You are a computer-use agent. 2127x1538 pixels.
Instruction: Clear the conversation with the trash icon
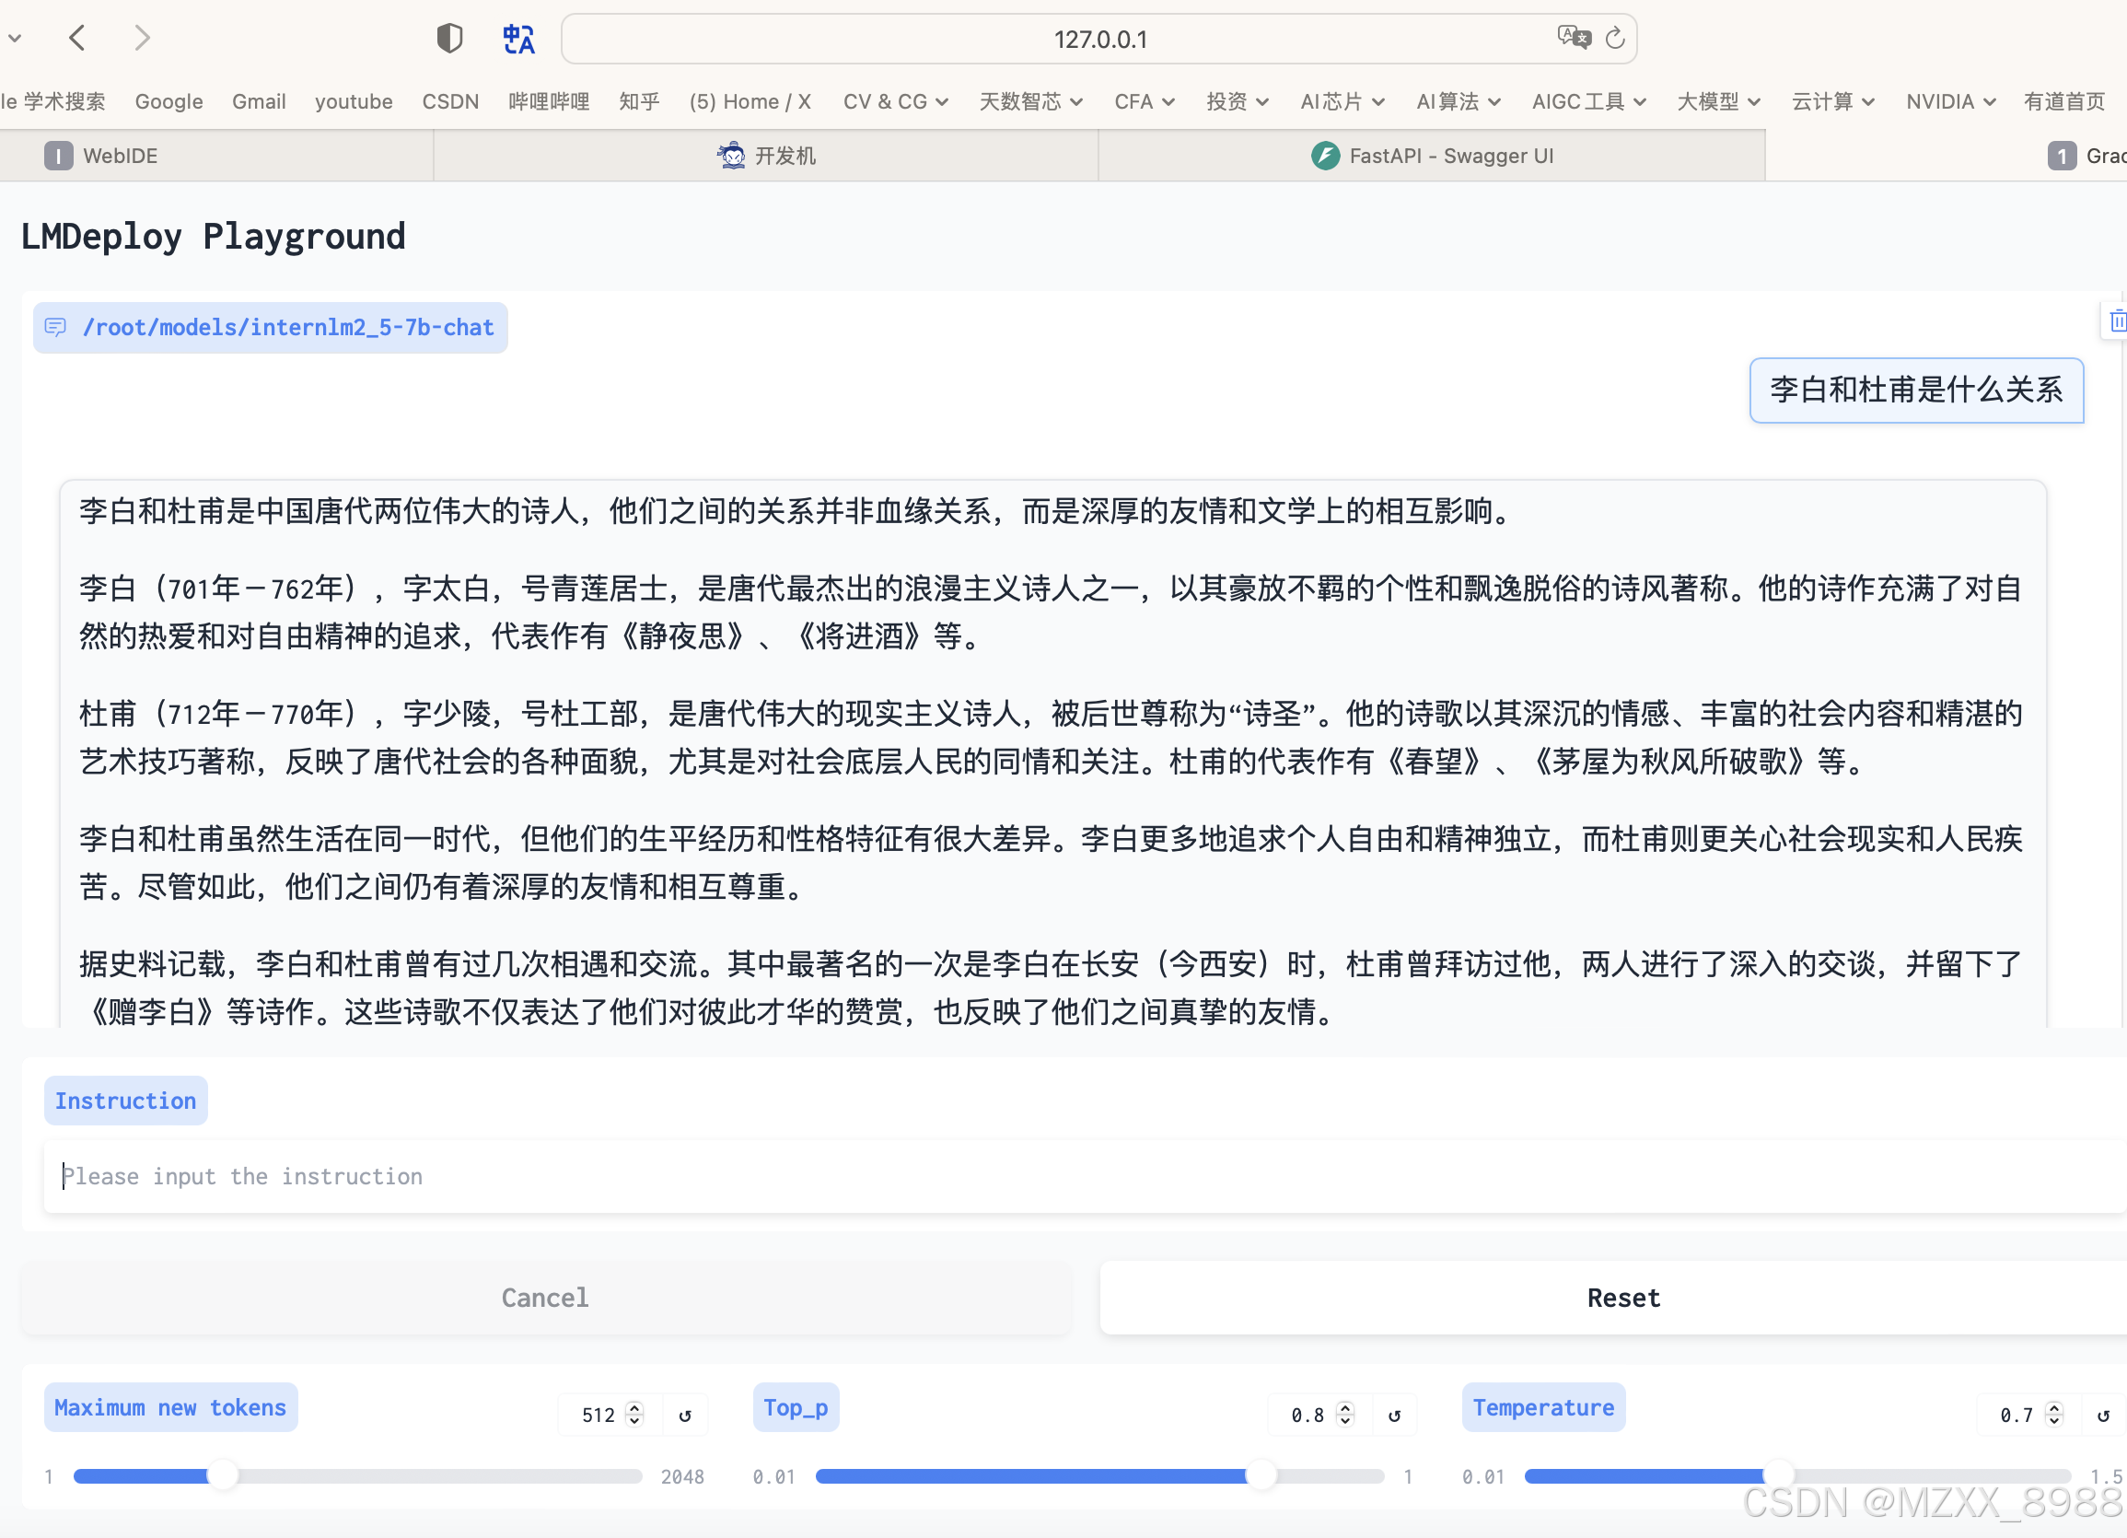(x=2118, y=320)
